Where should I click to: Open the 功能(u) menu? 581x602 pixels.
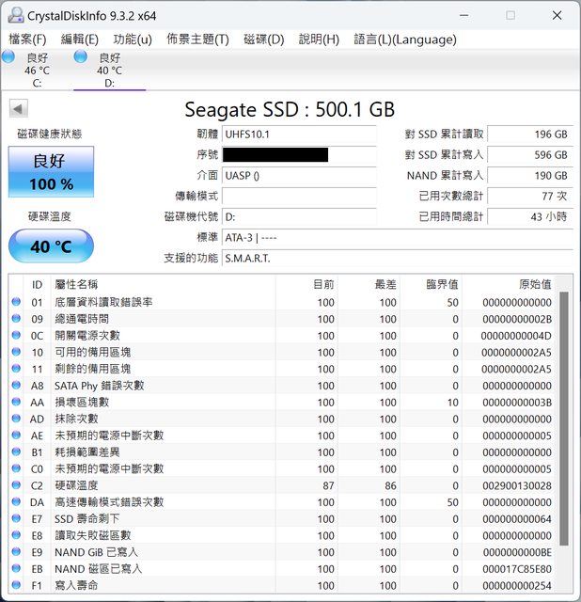133,39
